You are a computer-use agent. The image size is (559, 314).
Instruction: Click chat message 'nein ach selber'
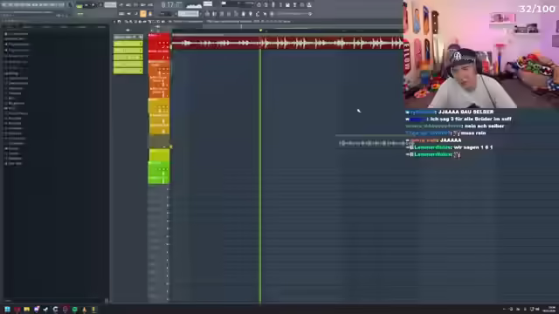click(x=485, y=126)
